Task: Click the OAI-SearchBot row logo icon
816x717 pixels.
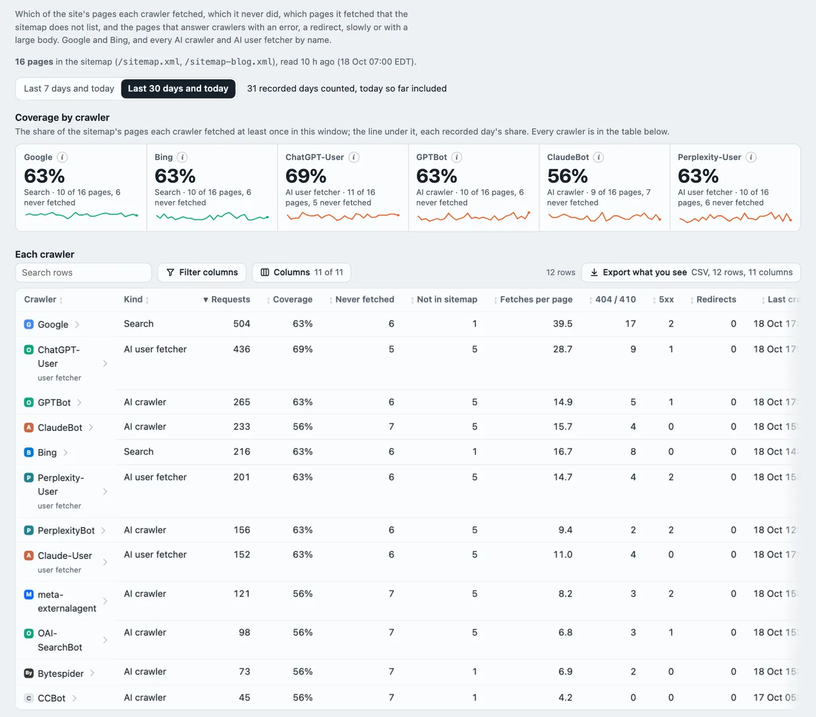Action: tap(29, 633)
